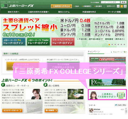128x119 pixels.
Task: Click the 簡単！口座開設 heading
Action: tap(11, 54)
